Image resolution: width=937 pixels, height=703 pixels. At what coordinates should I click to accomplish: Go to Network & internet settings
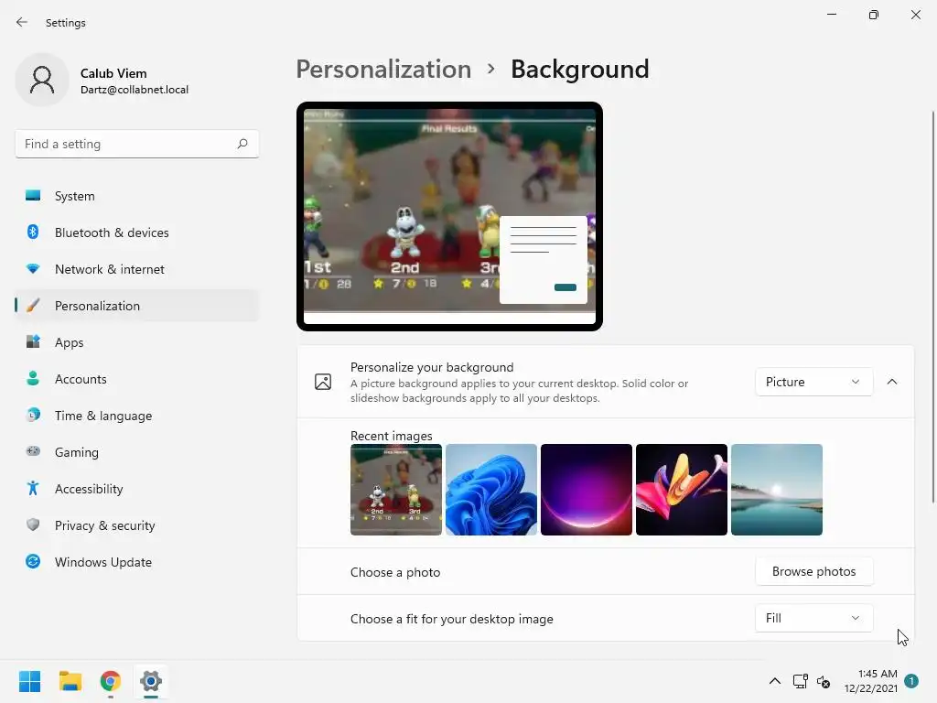(137, 269)
